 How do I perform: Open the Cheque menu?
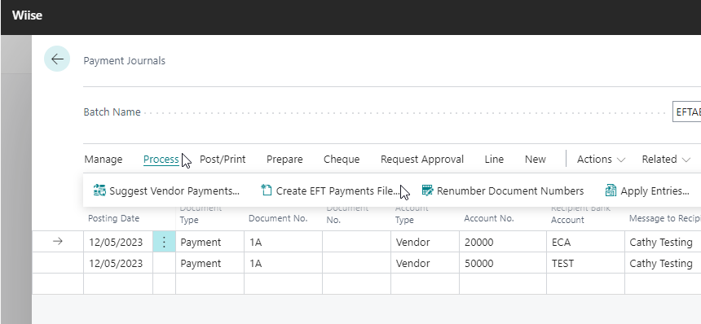[342, 160]
